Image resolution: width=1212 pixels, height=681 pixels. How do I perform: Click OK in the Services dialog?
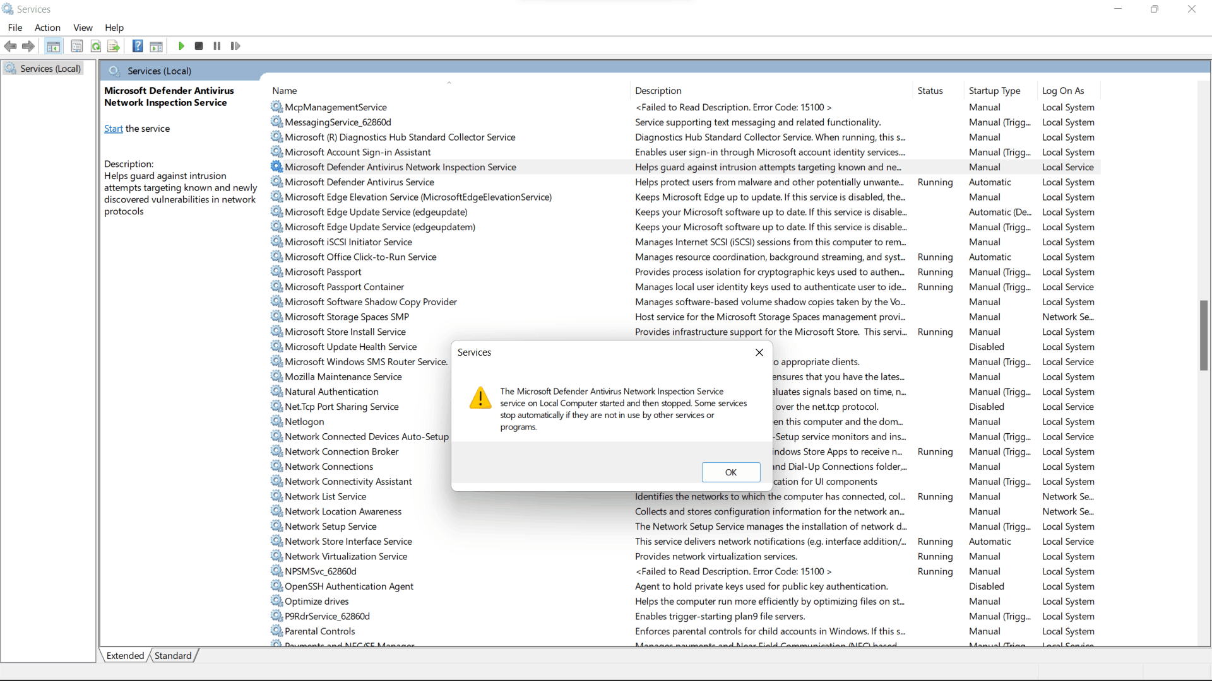[x=731, y=472]
